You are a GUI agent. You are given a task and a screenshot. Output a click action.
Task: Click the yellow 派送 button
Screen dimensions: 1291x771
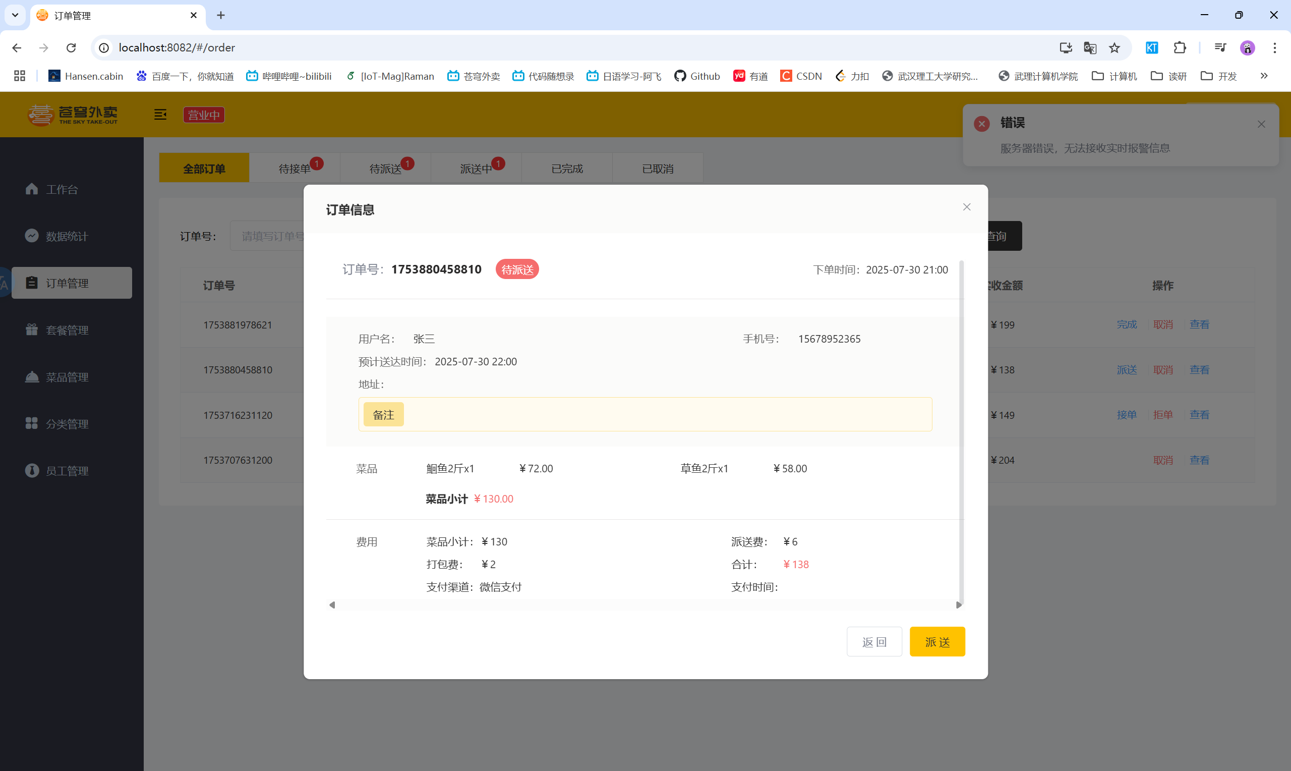tap(937, 642)
